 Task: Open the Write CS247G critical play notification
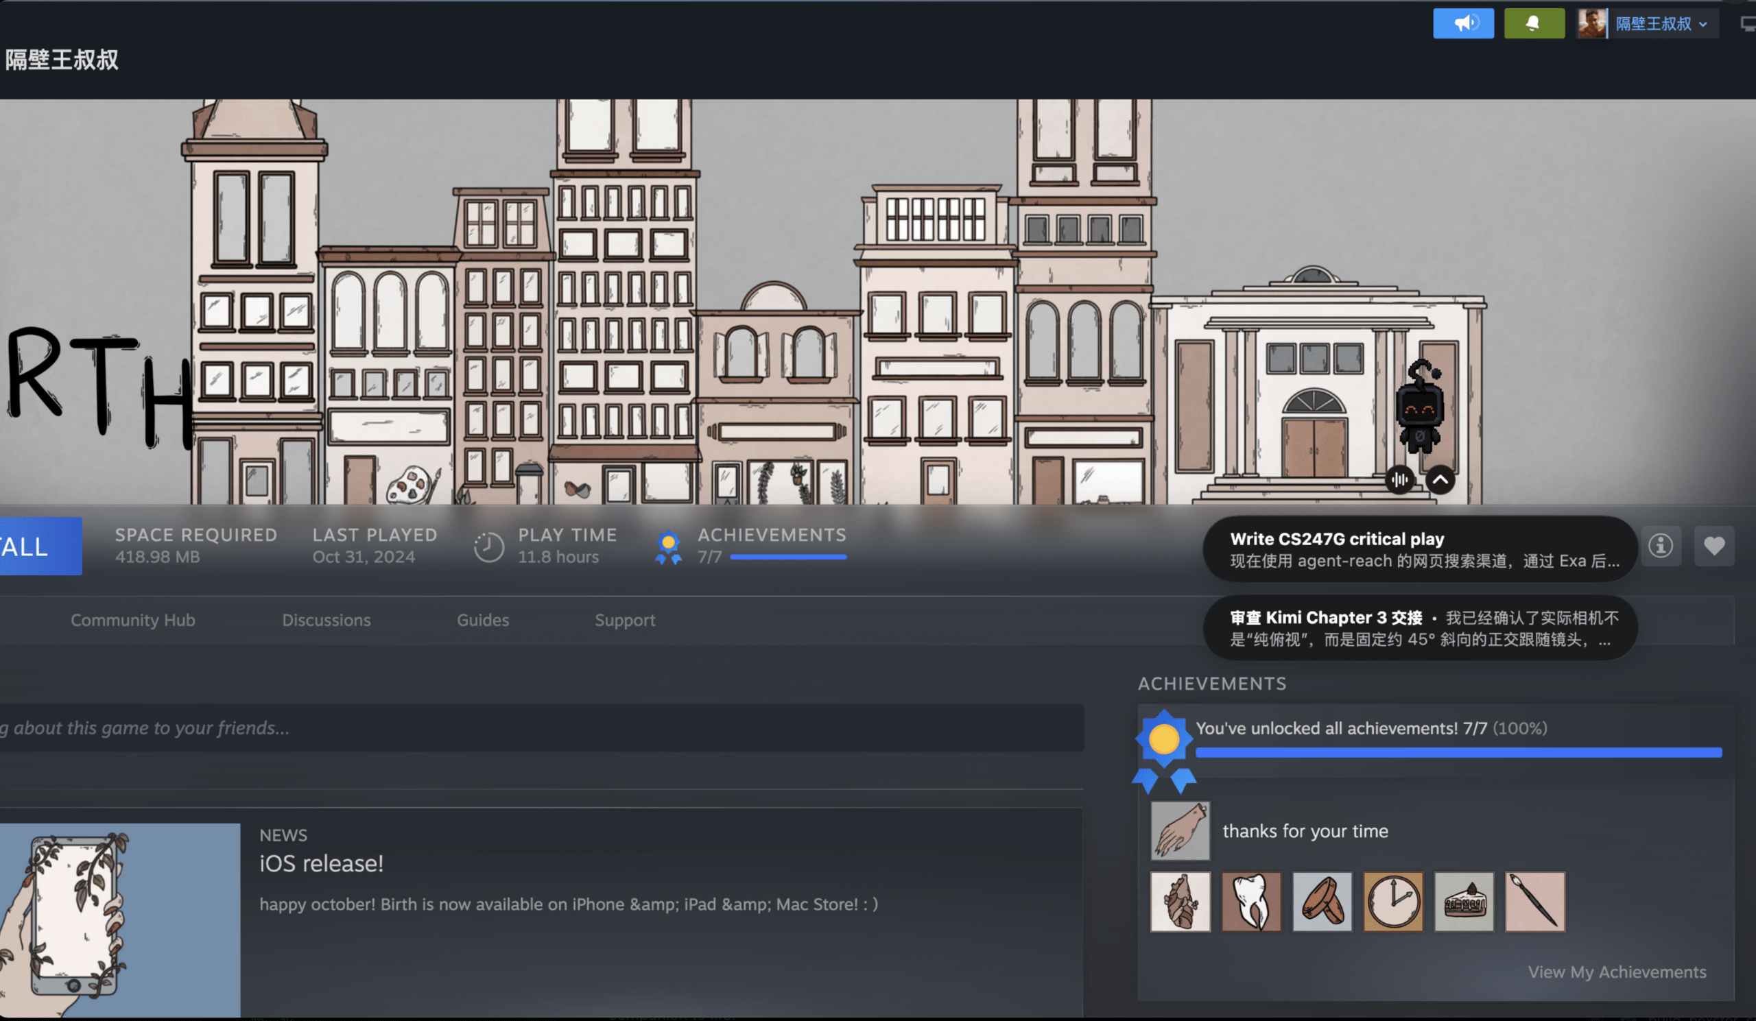point(1419,549)
